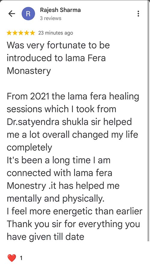Screen dimensions: 150x265
Task: Click the second yellow rating star
Action: [x=15, y=33]
